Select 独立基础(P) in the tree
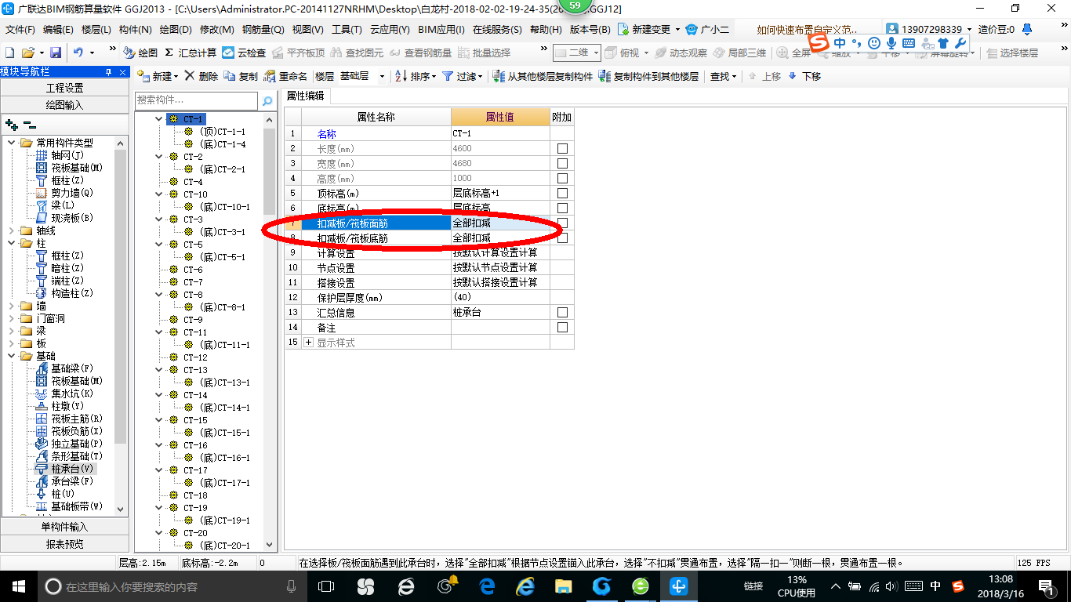Image resolution: width=1071 pixels, height=602 pixels. (x=76, y=444)
